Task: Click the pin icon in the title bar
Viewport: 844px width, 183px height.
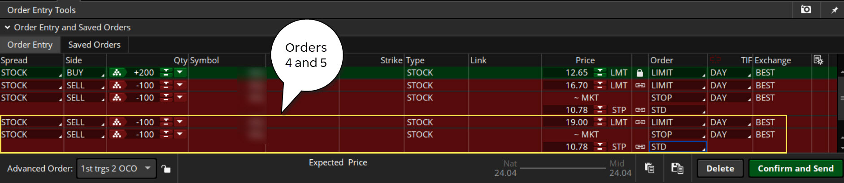Action: click(834, 10)
